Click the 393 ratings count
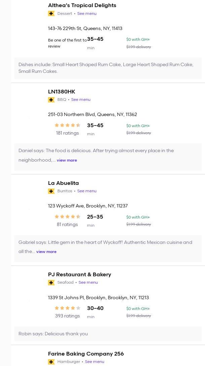 coord(68,316)
